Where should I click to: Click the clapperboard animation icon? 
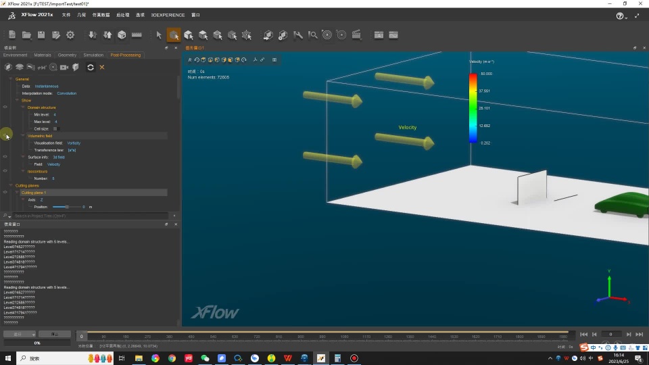point(356,35)
